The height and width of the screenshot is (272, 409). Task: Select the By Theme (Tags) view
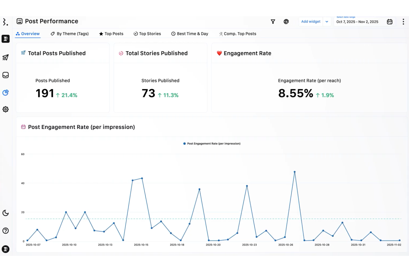click(70, 34)
